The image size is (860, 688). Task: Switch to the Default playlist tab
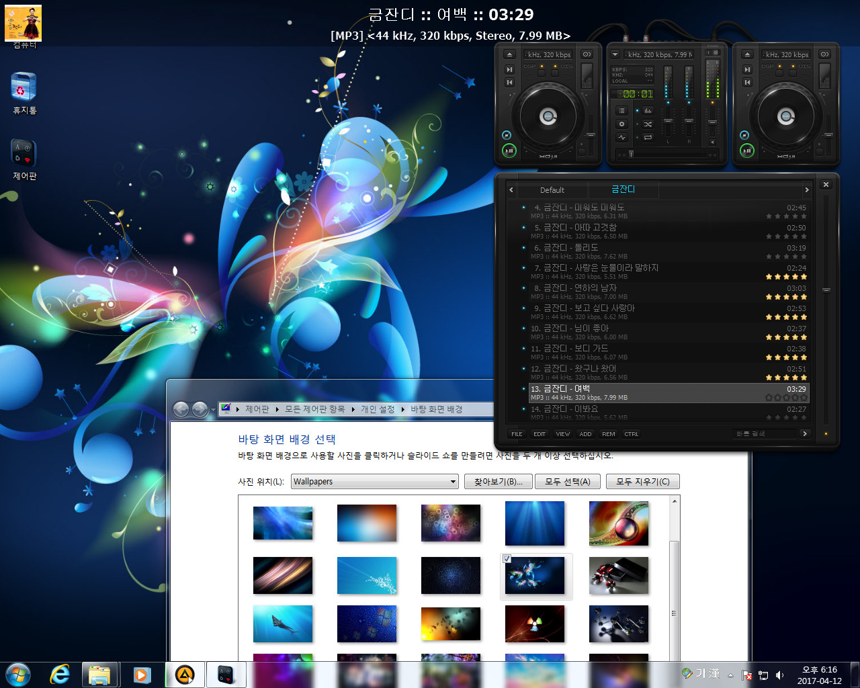(552, 190)
